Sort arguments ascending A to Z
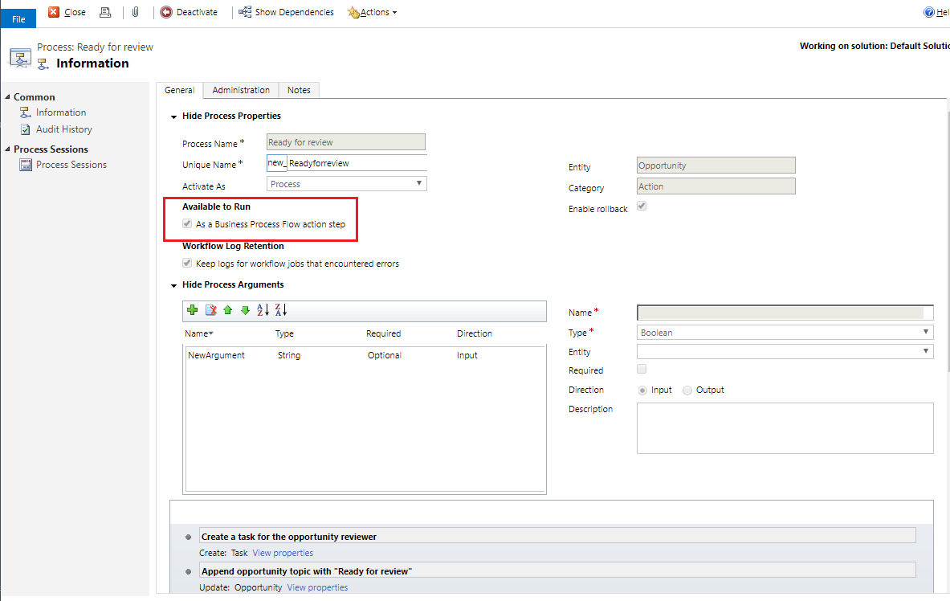This screenshot has height=601, width=950. coord(263,310)
